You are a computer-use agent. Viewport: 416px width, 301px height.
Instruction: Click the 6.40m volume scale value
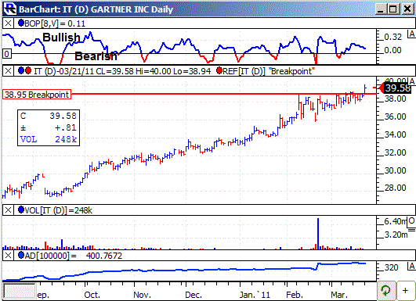click(396, 221)
